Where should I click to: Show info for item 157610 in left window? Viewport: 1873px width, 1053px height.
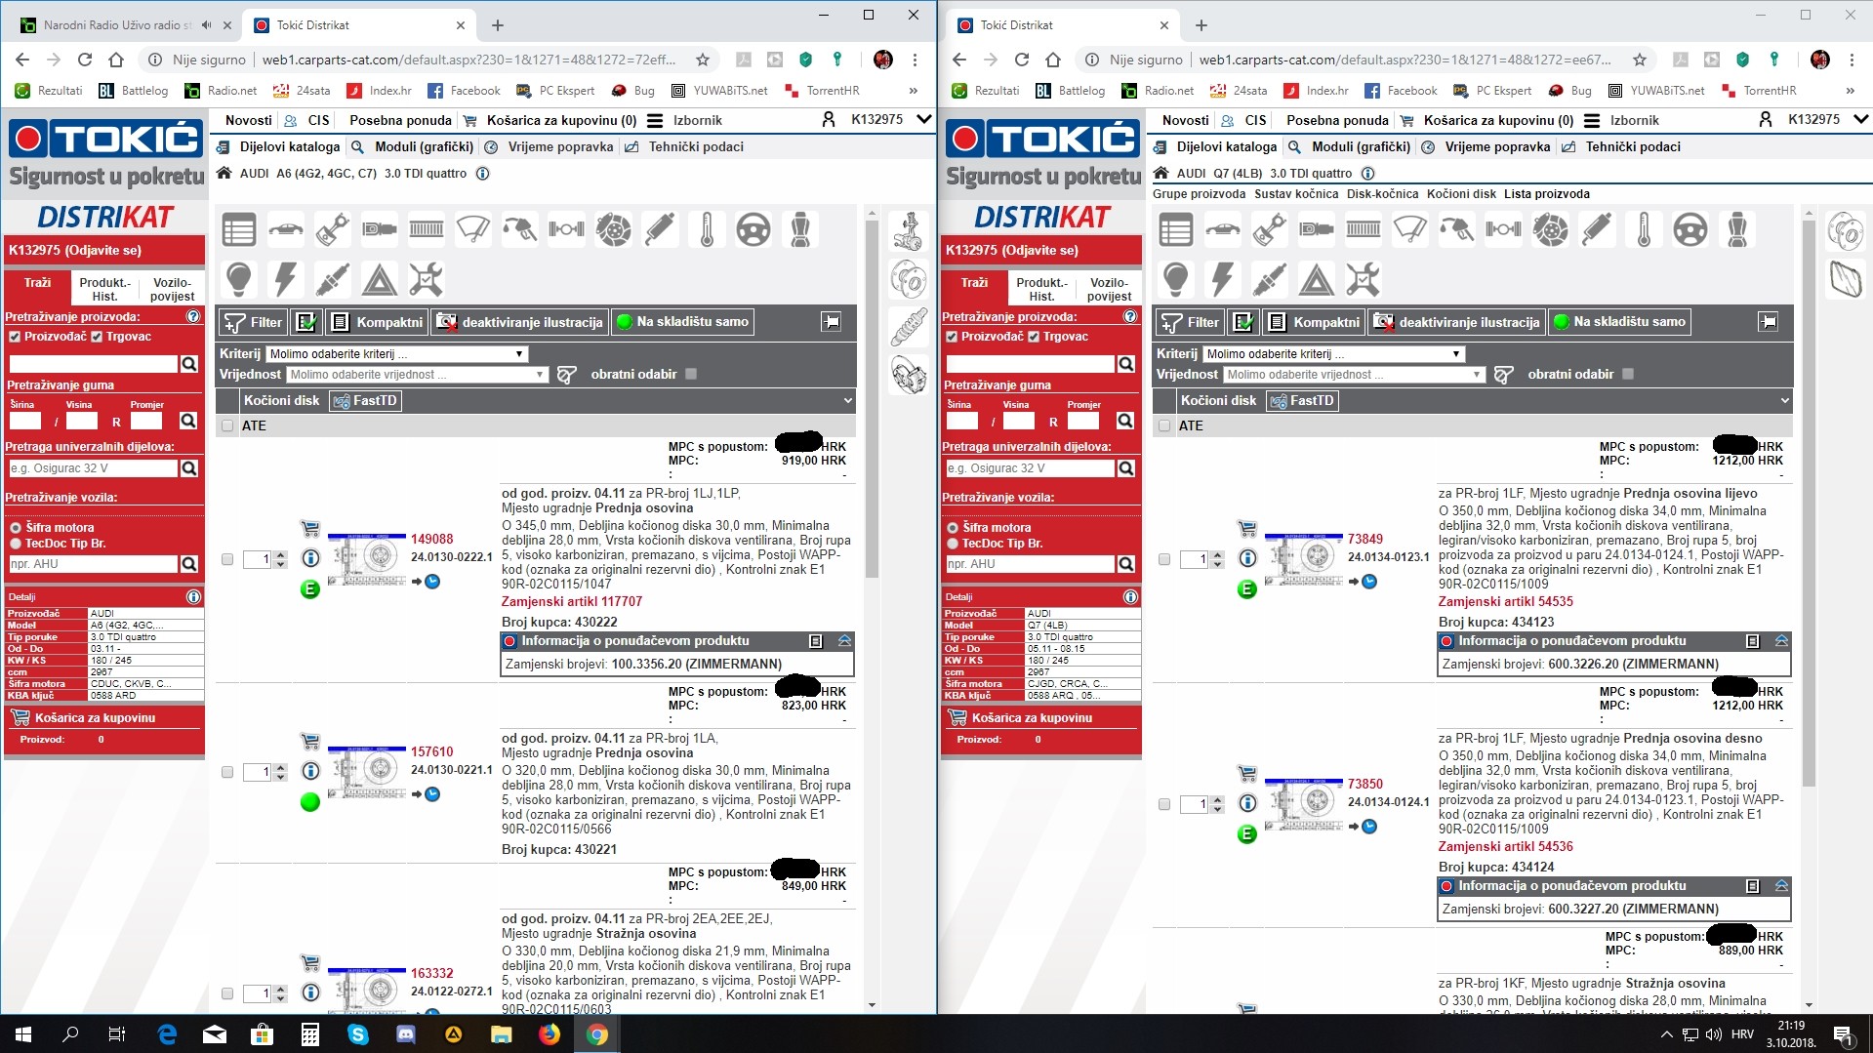tap(310, 771)
